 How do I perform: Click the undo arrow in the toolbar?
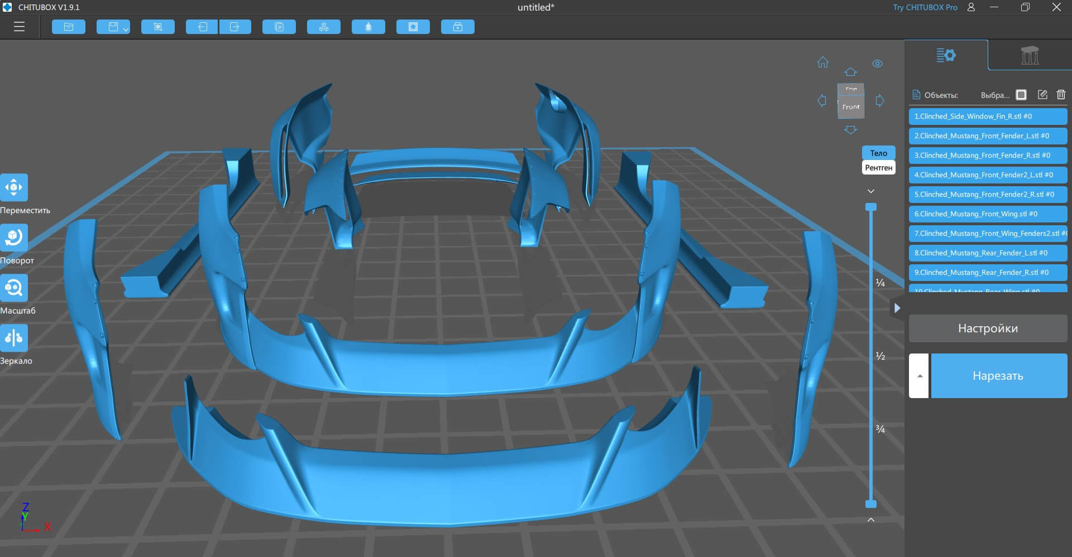point(202,27)
